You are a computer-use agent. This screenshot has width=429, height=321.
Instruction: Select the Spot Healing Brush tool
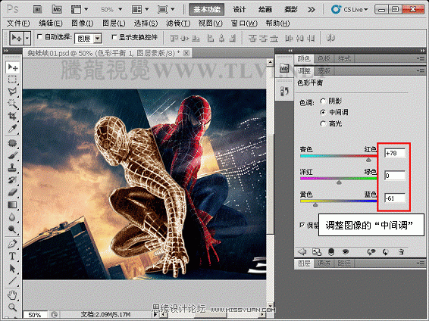point(12,143)
